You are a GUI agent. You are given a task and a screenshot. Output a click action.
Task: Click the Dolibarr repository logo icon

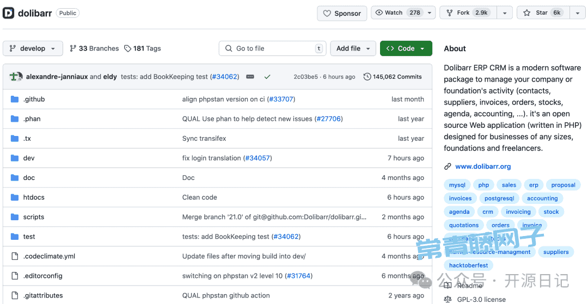(9, 13)
